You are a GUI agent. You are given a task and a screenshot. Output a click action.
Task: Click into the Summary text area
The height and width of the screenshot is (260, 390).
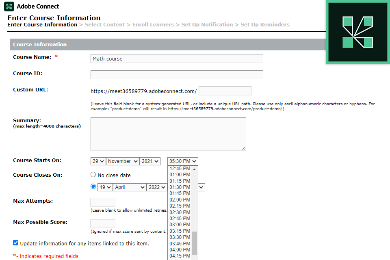168,134
